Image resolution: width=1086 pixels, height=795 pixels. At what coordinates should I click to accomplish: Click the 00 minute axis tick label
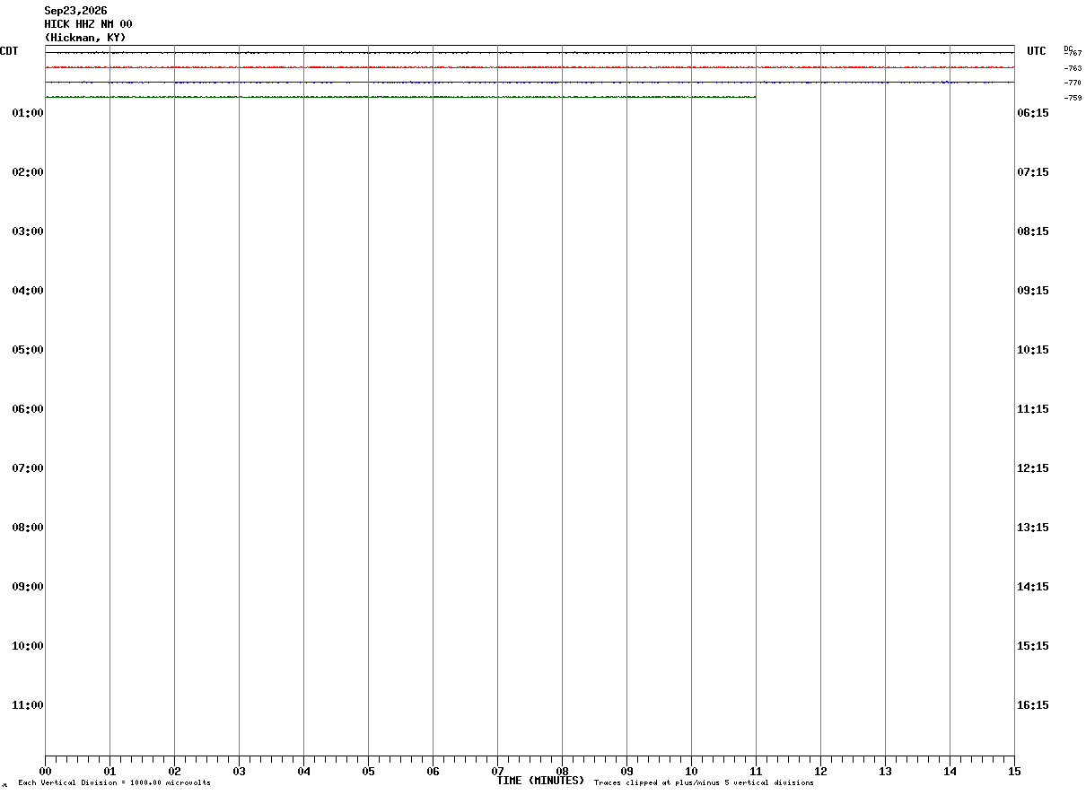(45, 771)
